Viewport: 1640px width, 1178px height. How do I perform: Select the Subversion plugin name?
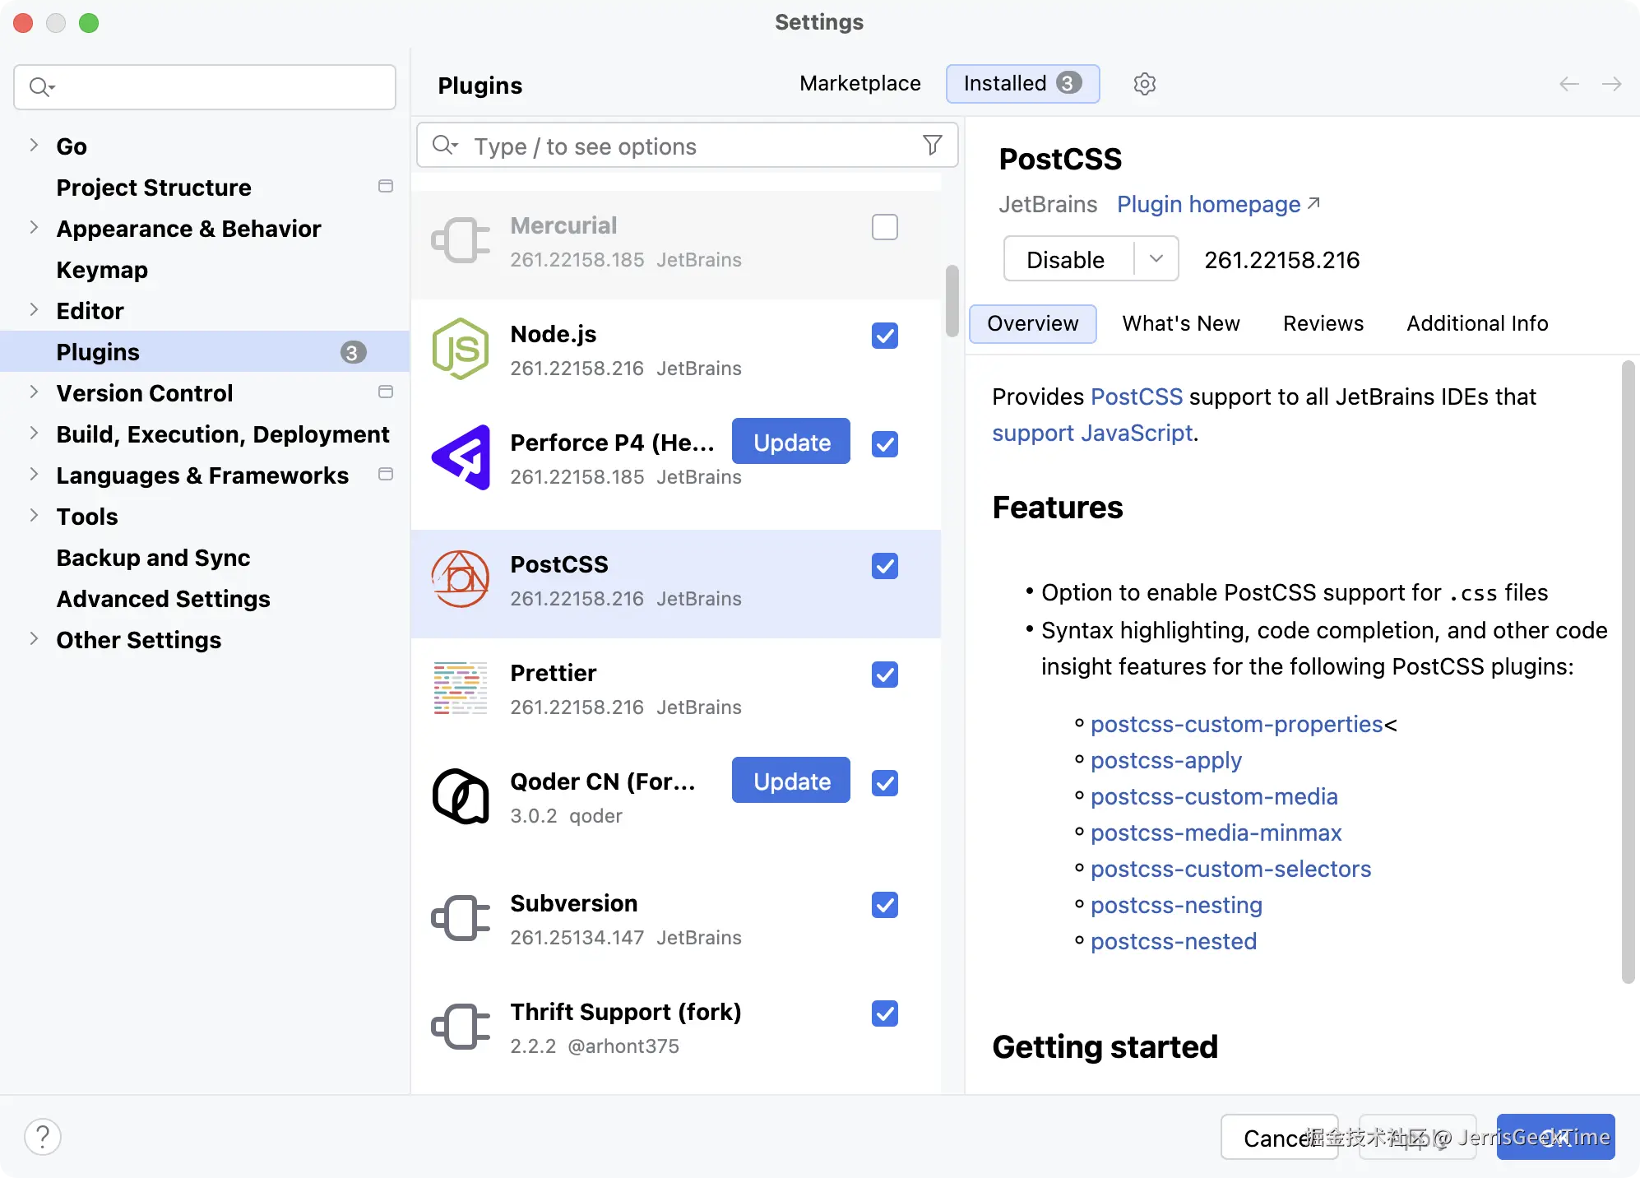573,903
